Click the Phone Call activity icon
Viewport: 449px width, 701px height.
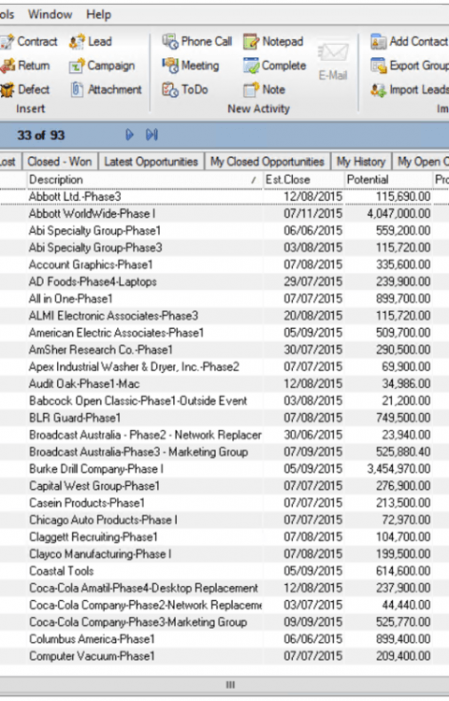point(170,41)
